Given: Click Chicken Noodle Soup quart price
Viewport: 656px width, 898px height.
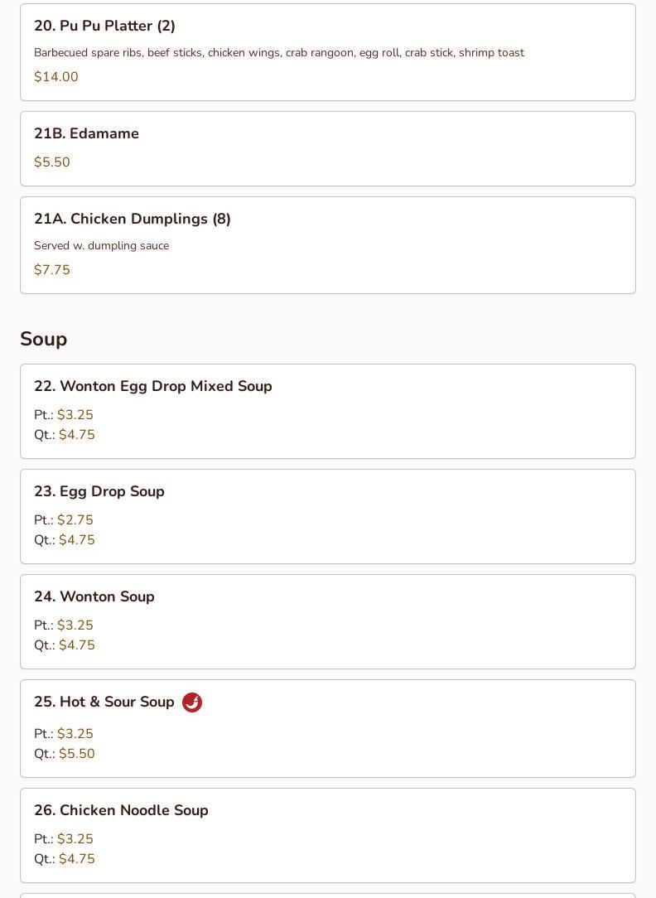Looking at the screenshot, I should point(76,859).
